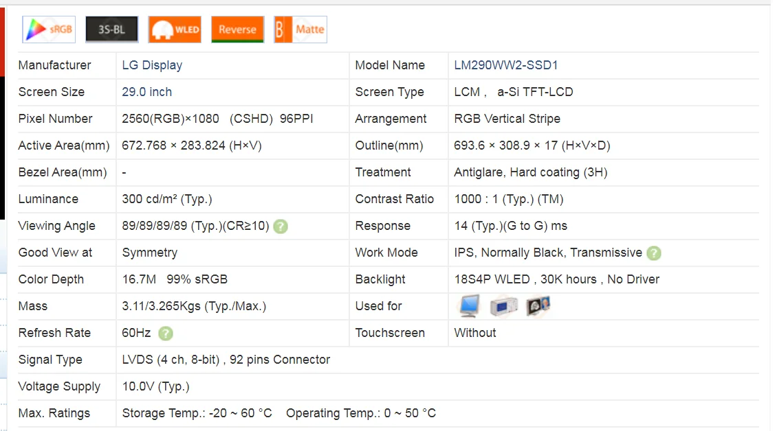Image resolution: width=777 pixels, height=431 pixels.
Task: Click the Bezel Area(mm) label
Action: pyautogui.click(x=63, y=172)
